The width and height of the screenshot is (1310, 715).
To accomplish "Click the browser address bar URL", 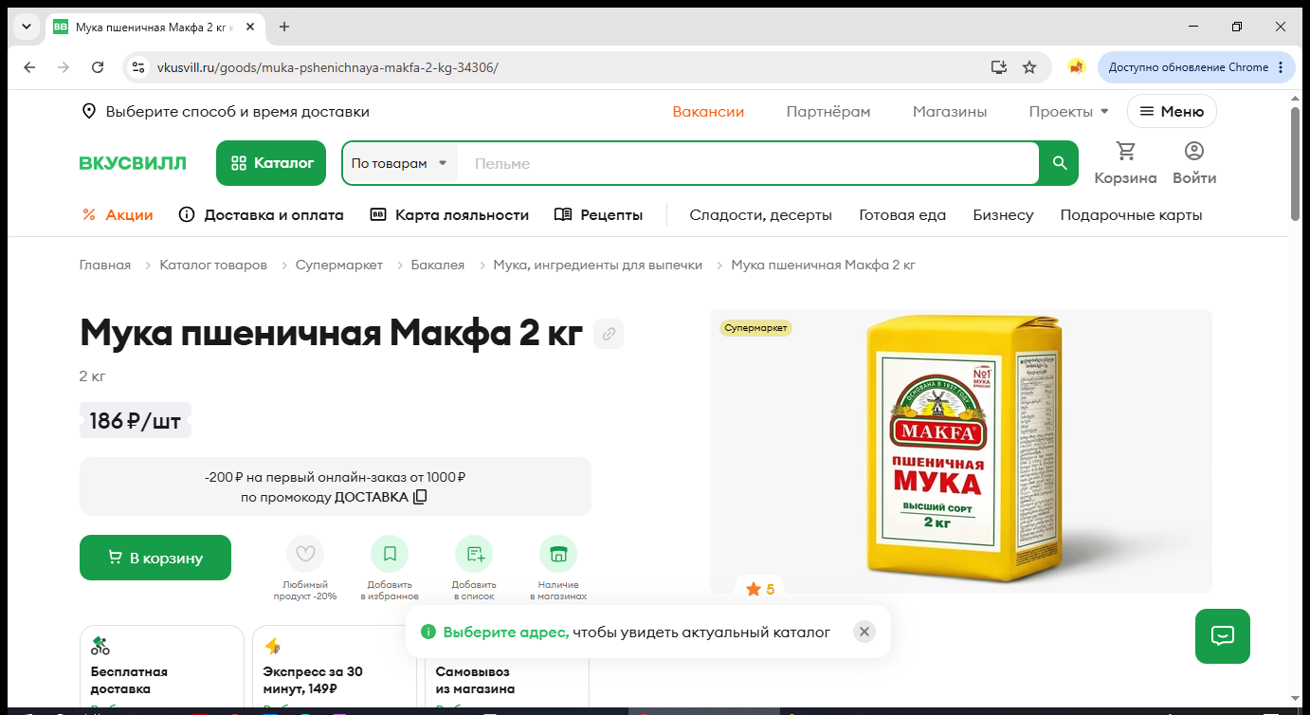I will point(327,67).
